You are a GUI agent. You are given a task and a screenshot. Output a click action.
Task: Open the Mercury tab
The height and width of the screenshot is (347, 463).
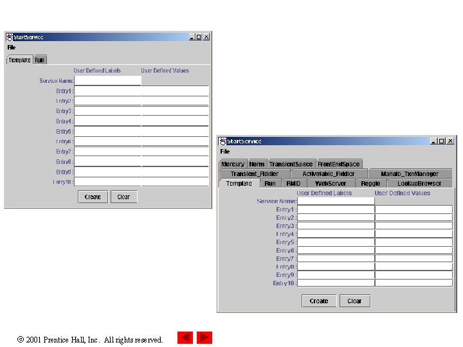pyautogui.click(x=233, y=164)
